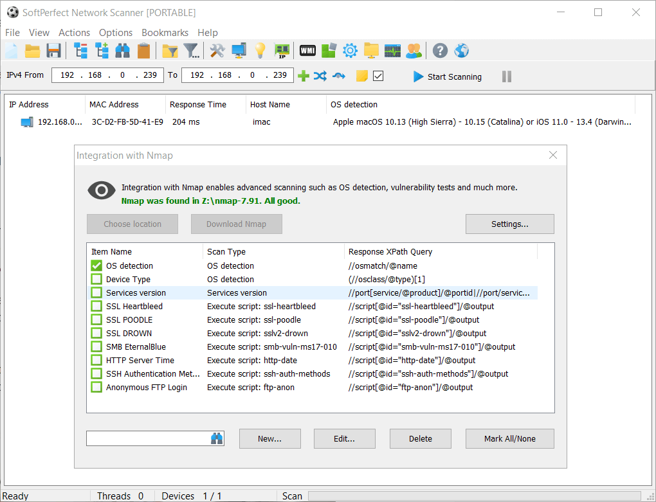
Task: Uncheck the OS detection item checkbox
Action: [x=96, y=265]
